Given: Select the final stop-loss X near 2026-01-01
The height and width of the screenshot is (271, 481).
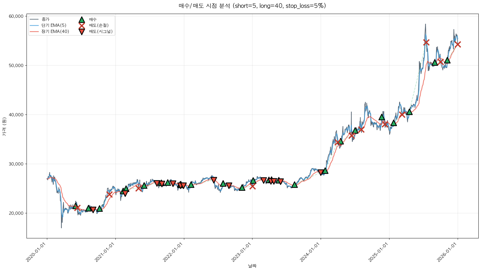Looking at the screenshot, I should click(x=458, y=44).
